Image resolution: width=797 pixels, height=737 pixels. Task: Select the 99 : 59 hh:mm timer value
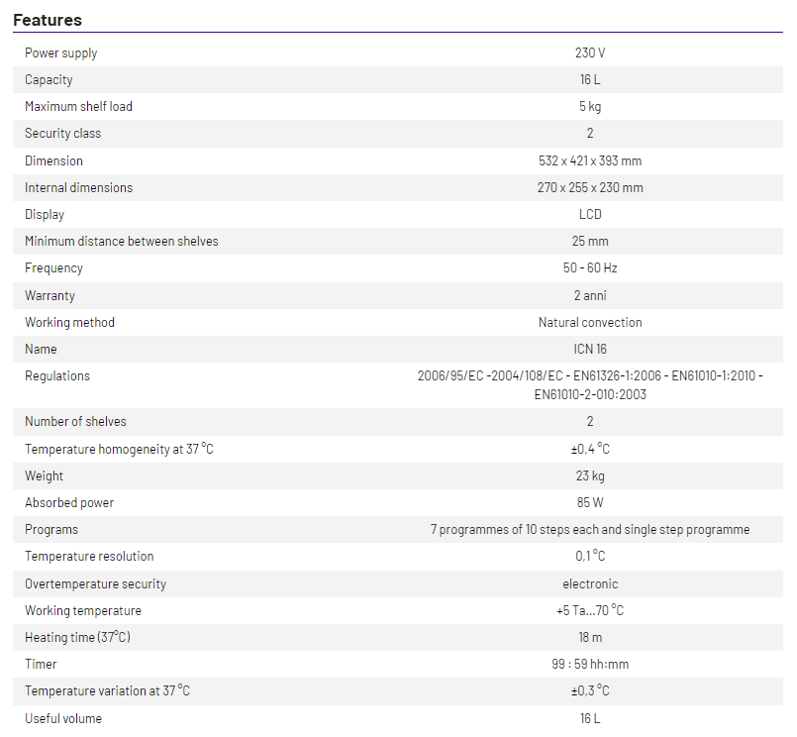589,664
